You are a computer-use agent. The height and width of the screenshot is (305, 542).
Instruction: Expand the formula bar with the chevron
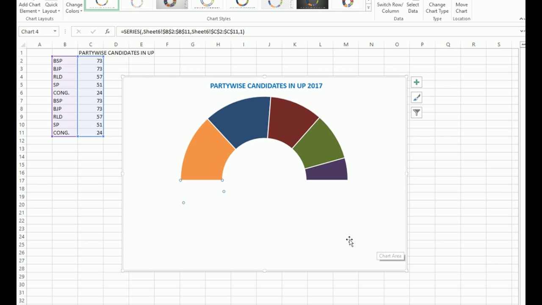coord(522,31)
